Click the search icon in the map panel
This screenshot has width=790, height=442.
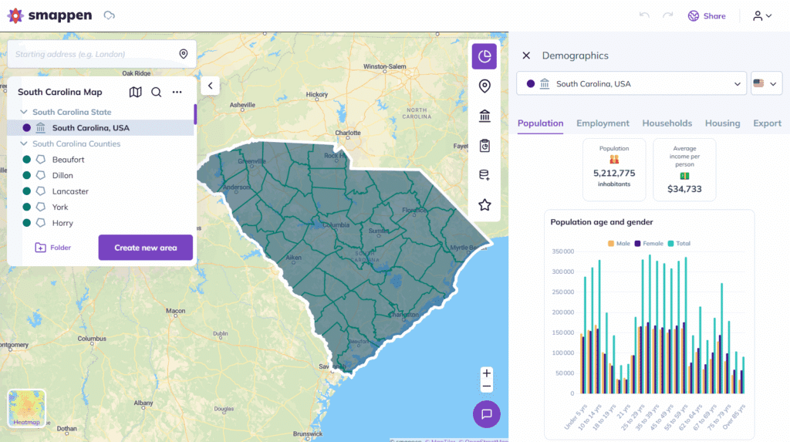point(156,92)
